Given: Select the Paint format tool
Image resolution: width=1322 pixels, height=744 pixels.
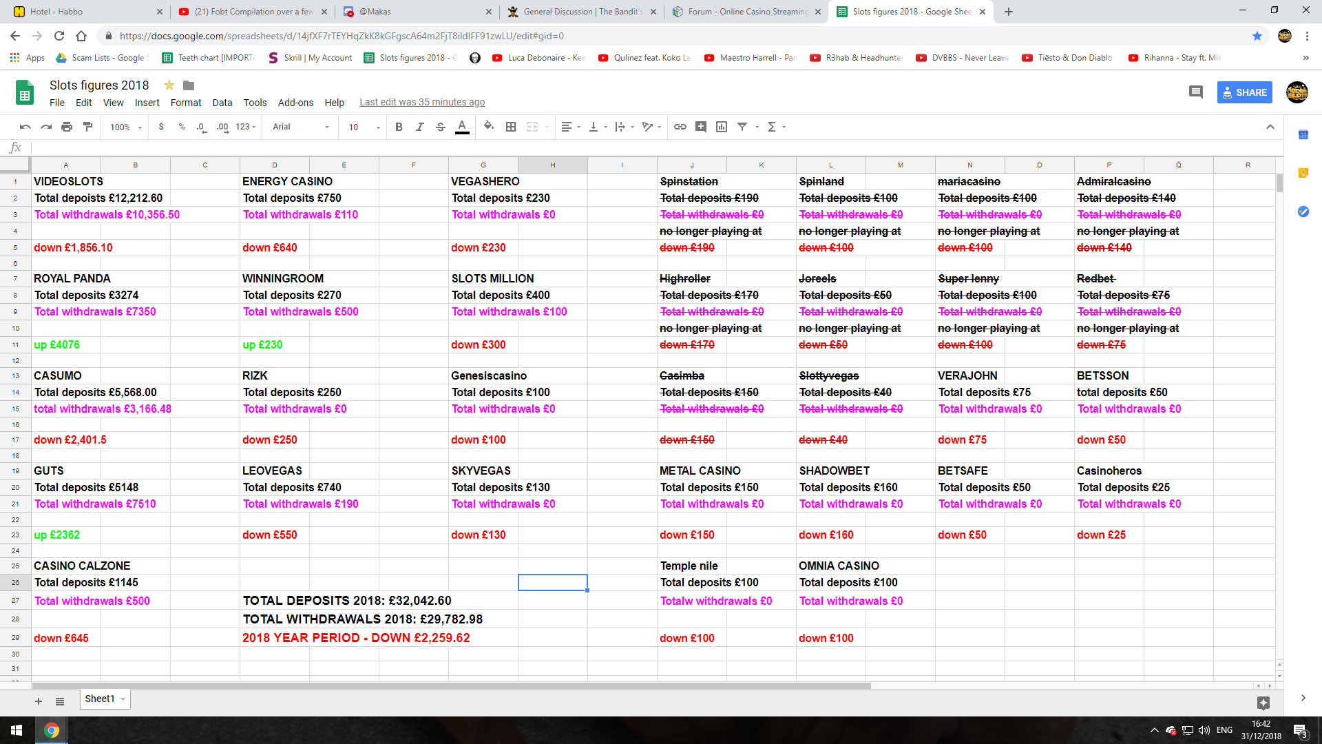Looking at the screenshot, I should click(x=87, y=127).
